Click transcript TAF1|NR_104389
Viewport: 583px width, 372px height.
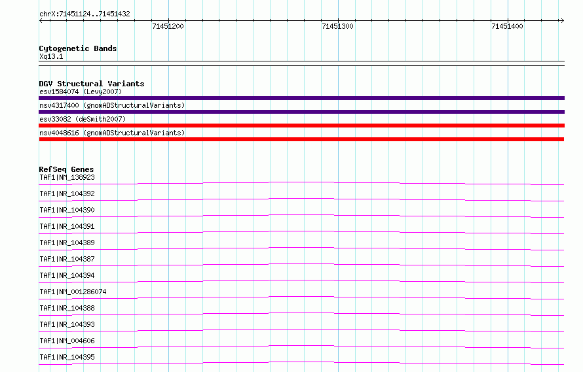pos(67,243)
